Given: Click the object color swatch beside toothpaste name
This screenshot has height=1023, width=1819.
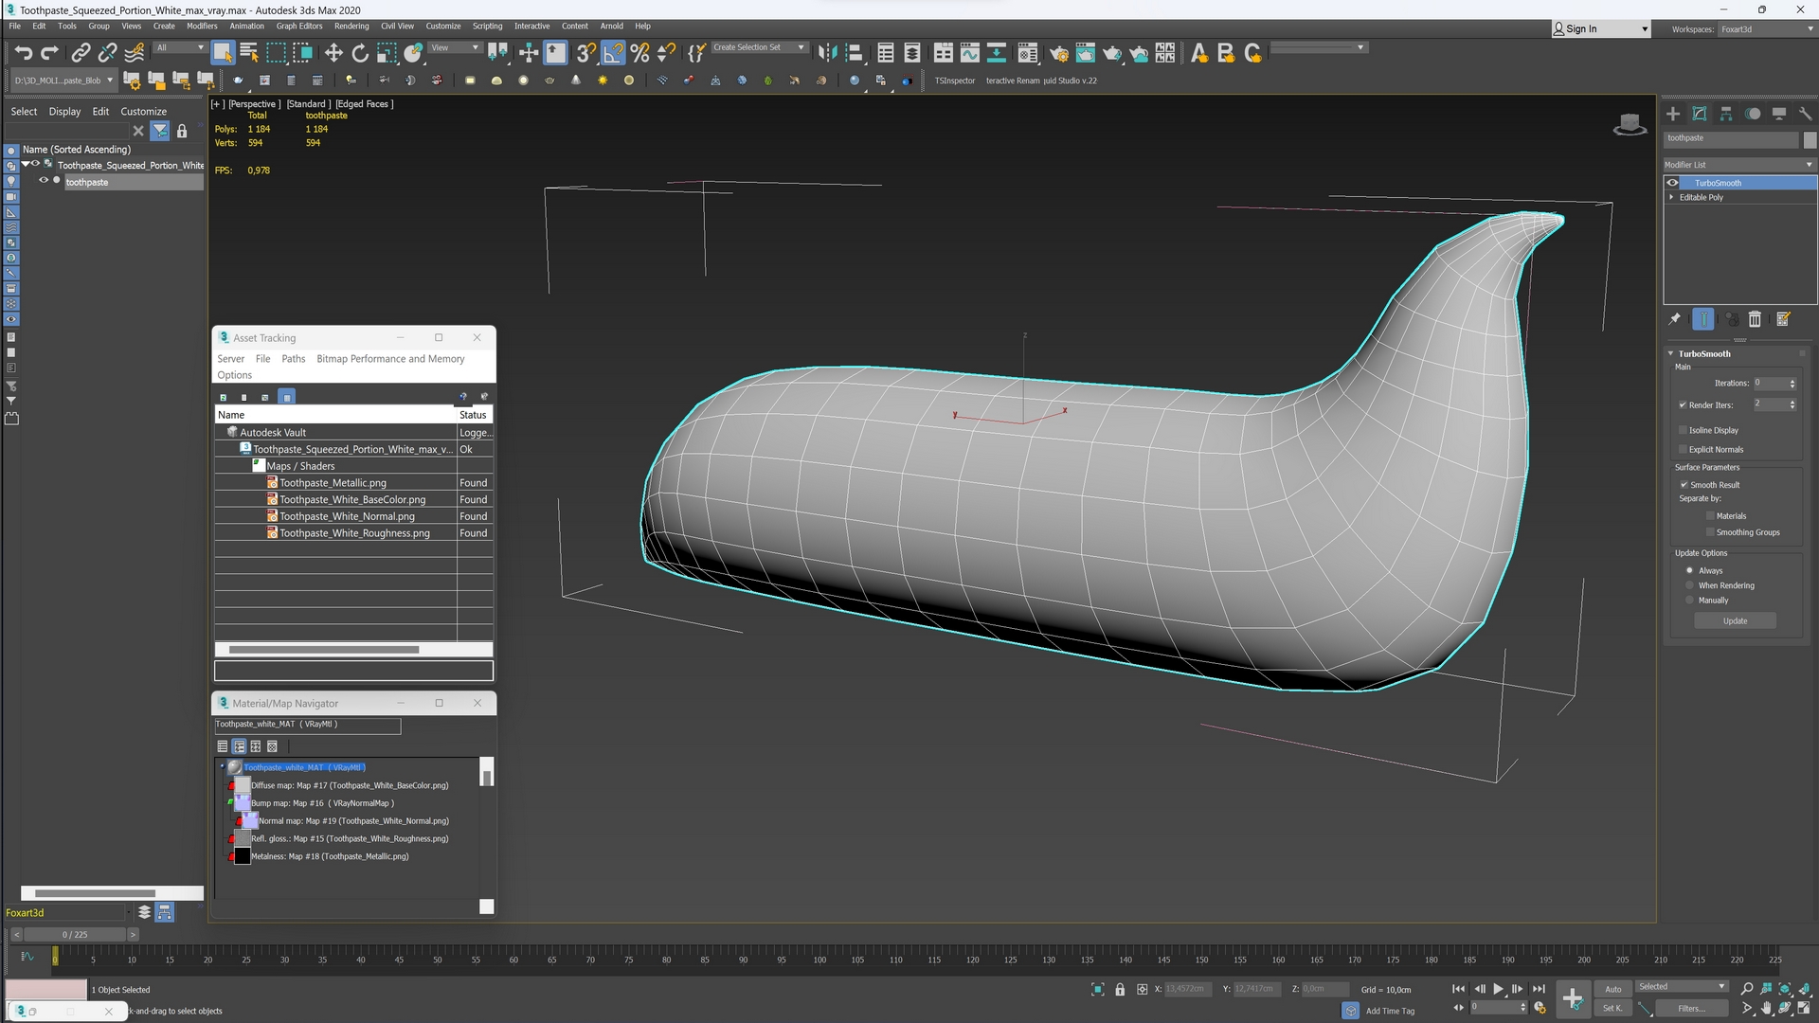Looking at the screenshot, I should tap(1810, 139).
